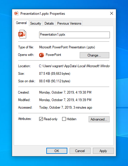The height and width of the screenshot is (166, 128).
Task: Close the Properties dialog with X
Action: coord(112,13)
